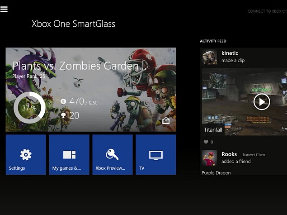The image size is (287, 215).
Task: Like the Titanfall clip with heart icon
Action: pos(206,142)
